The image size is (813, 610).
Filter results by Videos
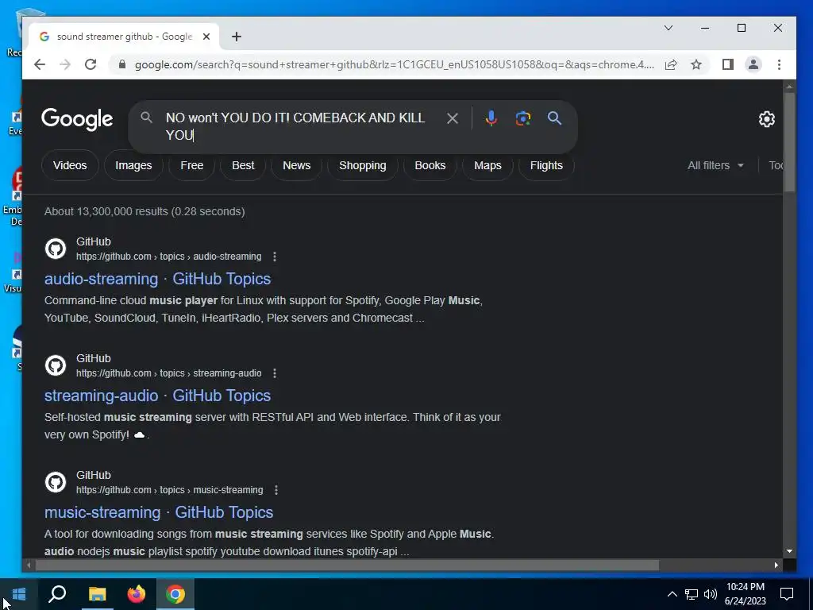point(70,165)
